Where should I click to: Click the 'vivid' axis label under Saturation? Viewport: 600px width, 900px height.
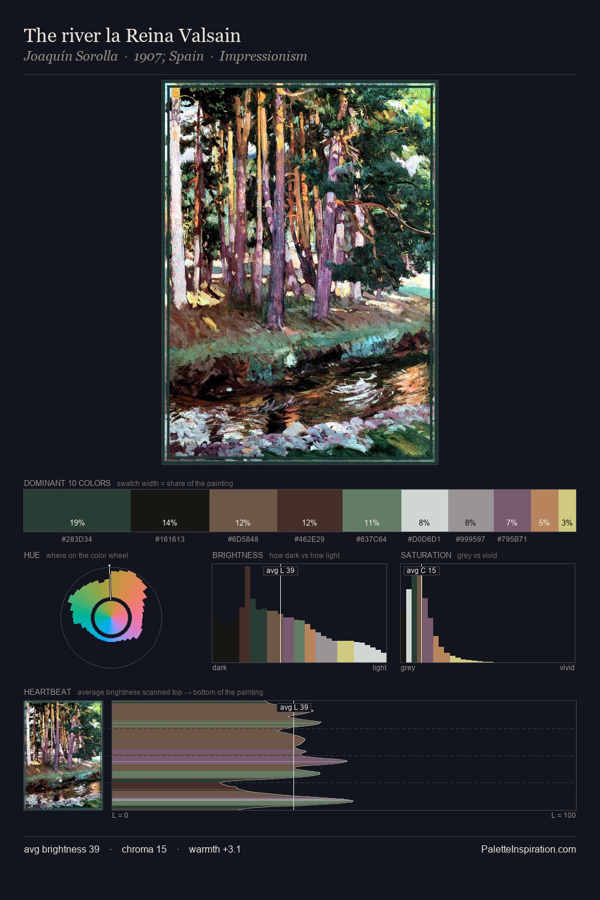567,668
